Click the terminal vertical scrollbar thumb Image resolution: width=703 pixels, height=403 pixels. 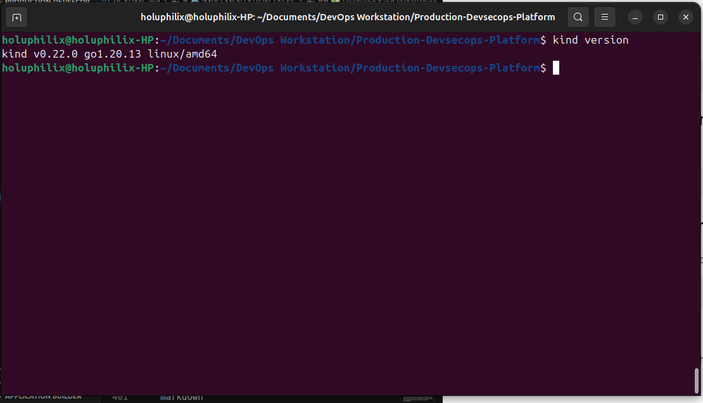click(696, 381)
